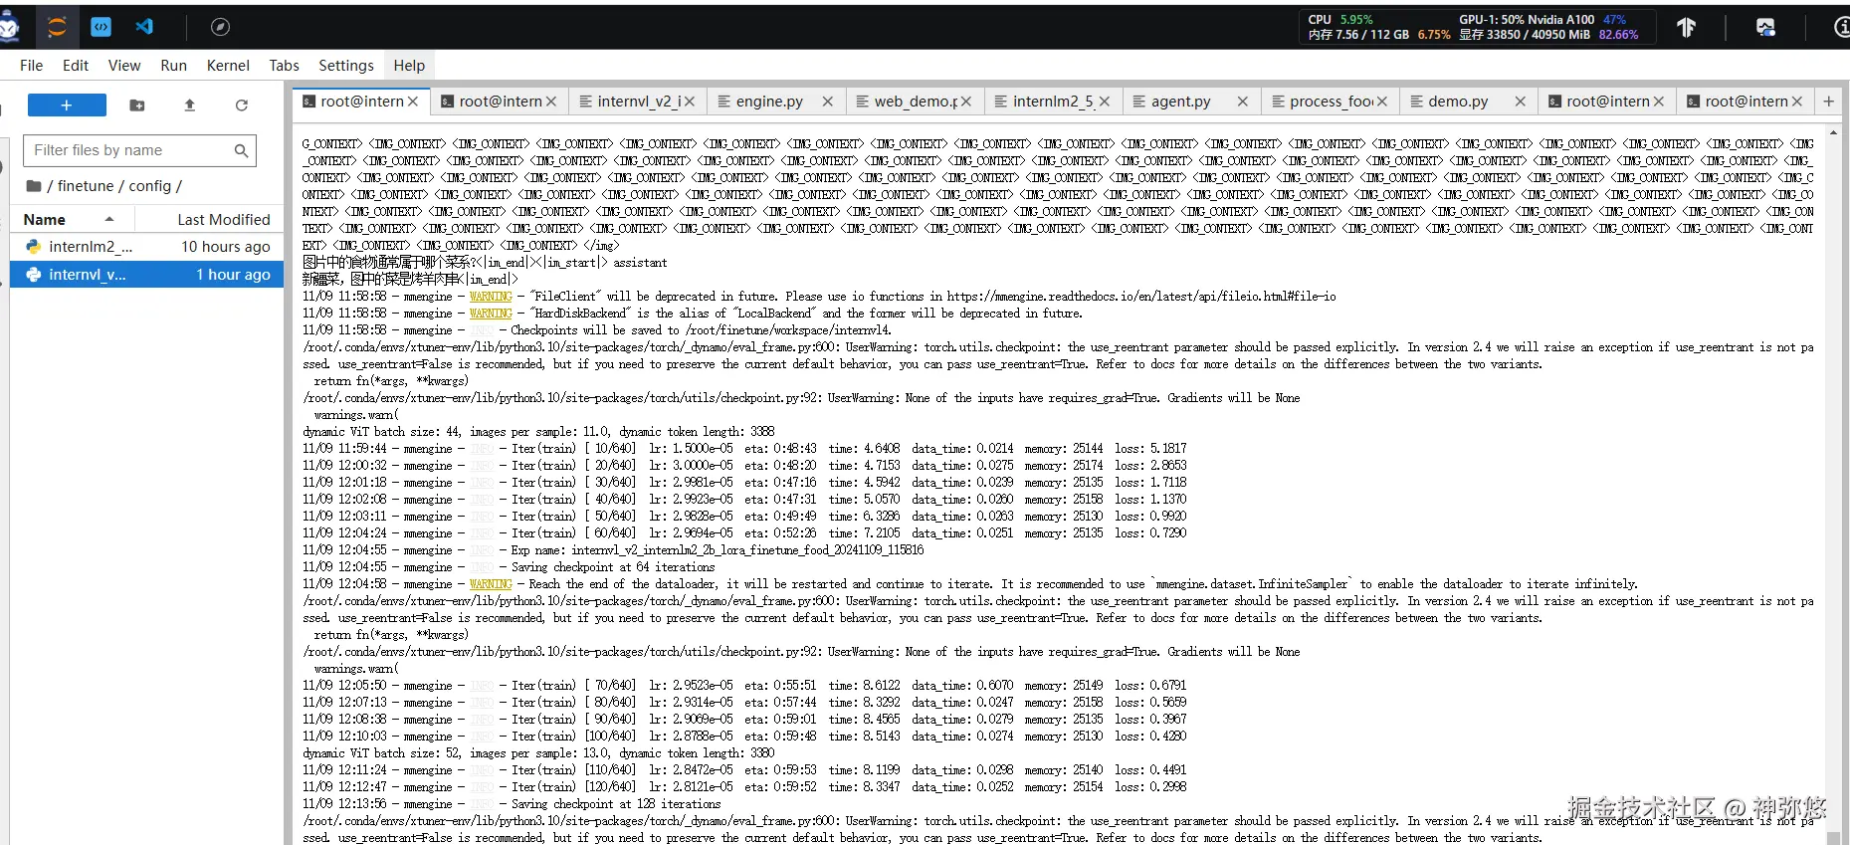Image resolution: width=1850 pixels, height=845 pixels.
Task: Close the process_foo tab
Action: pos(1381,102)
